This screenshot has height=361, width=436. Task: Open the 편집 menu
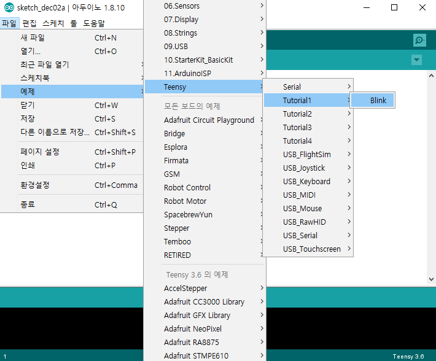[x=29, y=23]
